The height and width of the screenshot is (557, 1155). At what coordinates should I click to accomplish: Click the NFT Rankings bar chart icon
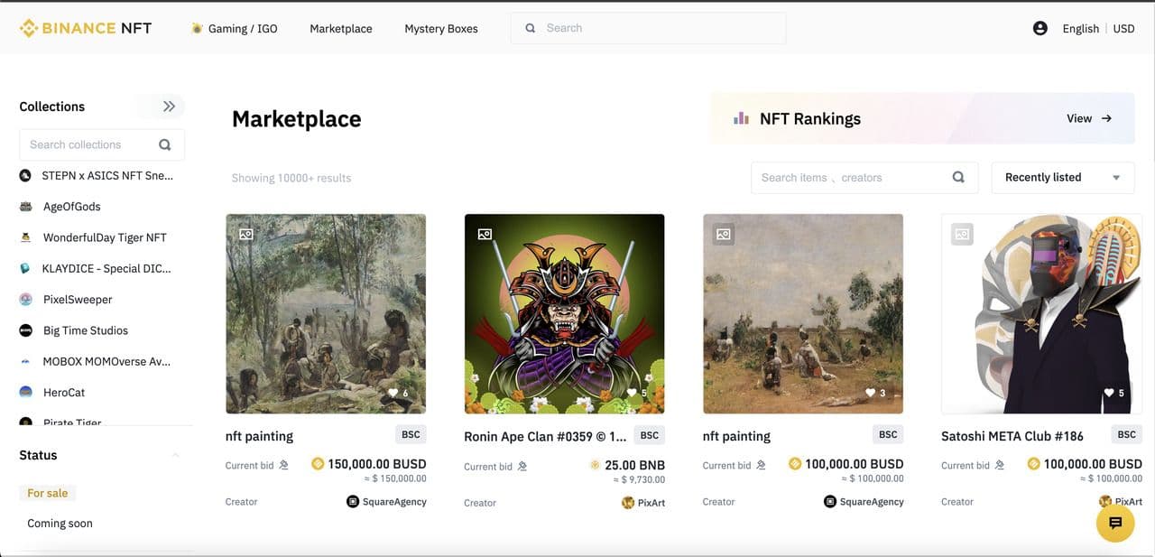point(742,118)
